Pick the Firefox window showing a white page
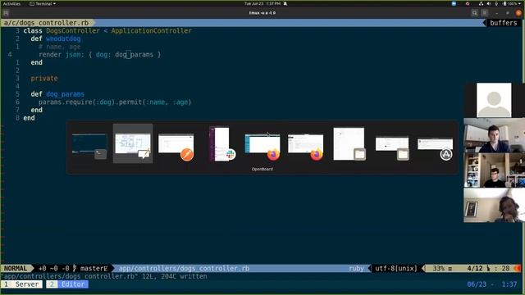The image size is (525, 295). [x=306, y=147]
